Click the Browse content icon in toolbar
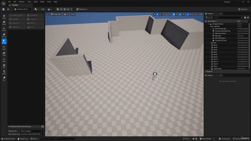Viewport: 251px width, 141px height. [9, 9]
